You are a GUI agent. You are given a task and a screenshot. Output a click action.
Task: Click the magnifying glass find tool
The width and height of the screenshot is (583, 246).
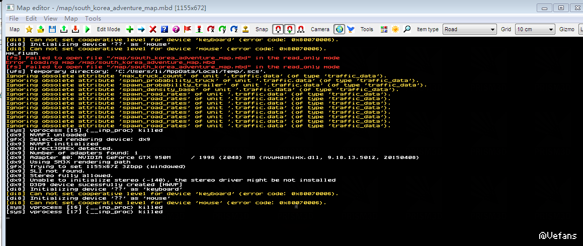(x=407, y=29)
